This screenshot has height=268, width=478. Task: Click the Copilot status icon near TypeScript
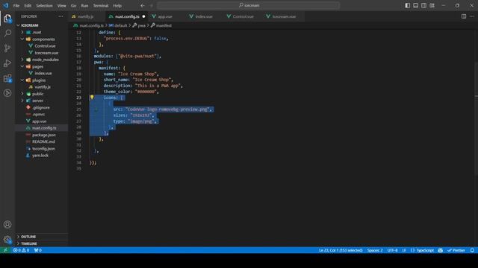click(440, 250)
